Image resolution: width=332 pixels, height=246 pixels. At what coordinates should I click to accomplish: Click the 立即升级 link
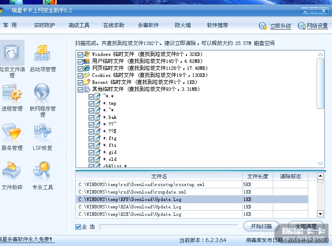coord(280,26)
